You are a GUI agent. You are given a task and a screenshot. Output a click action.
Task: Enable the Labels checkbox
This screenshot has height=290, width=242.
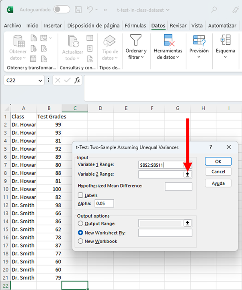[x=81, y=195]
